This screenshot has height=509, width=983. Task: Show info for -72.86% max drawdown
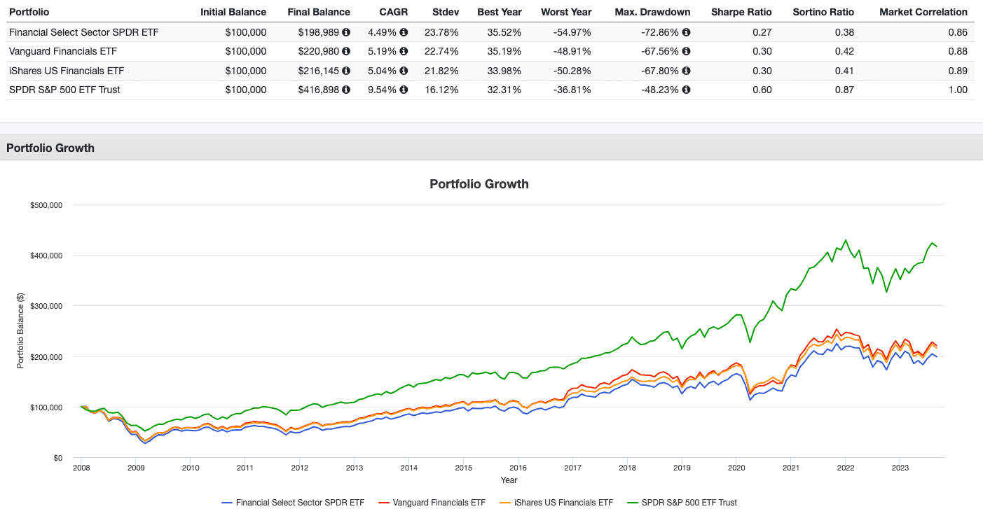pyautogui.click(x=686, y=32)
